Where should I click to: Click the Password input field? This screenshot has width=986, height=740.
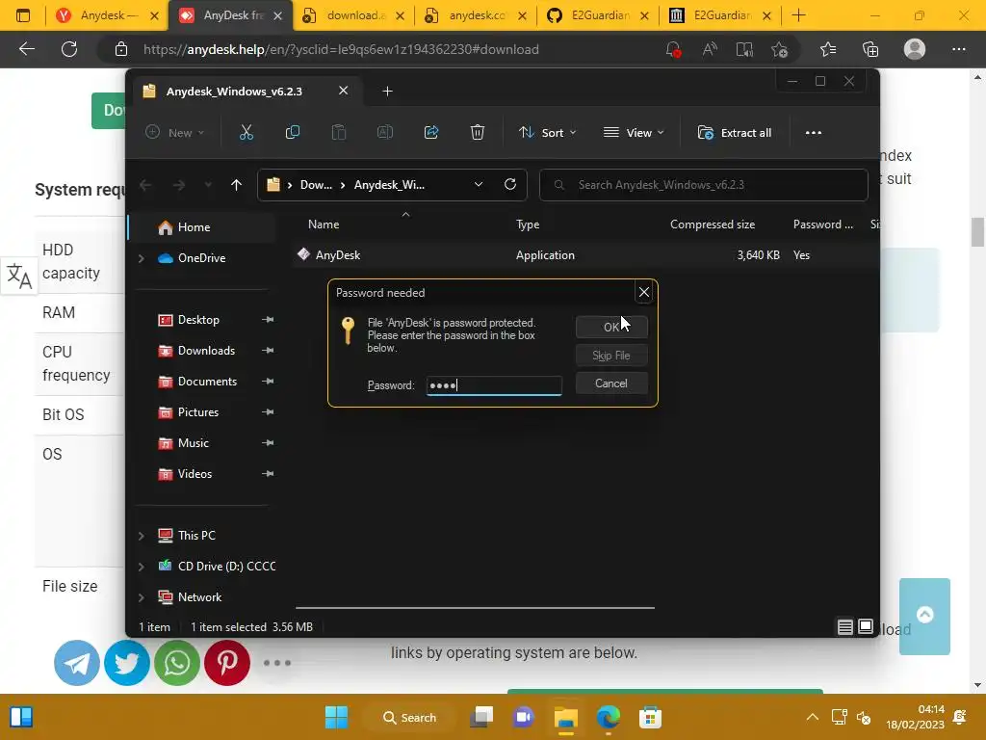point(494,385)
